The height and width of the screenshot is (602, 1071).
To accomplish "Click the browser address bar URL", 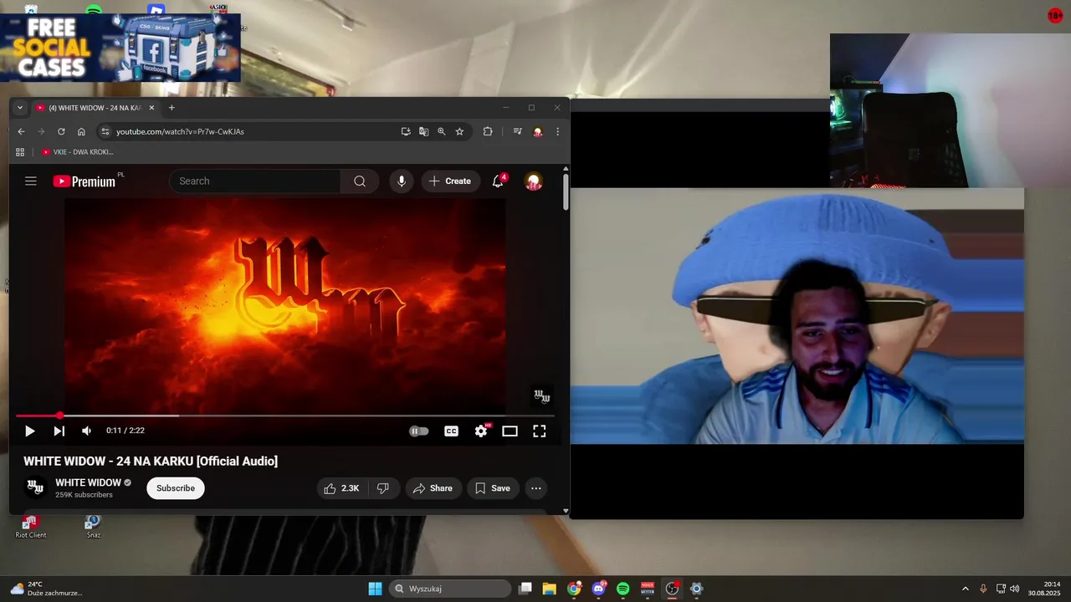I will coord(180,131).
